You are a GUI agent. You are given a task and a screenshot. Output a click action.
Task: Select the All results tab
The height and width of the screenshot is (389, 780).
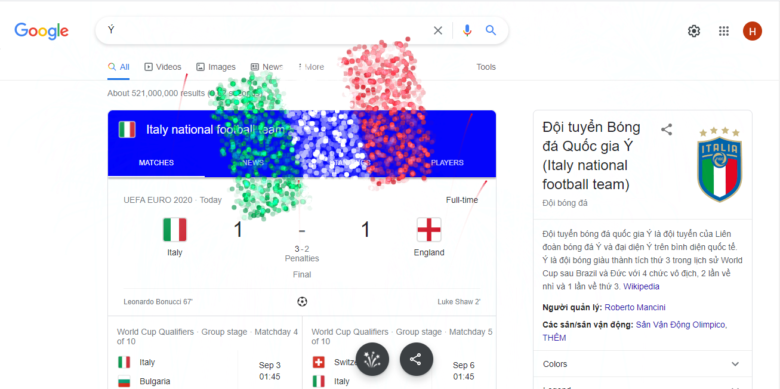pos(119,67)
